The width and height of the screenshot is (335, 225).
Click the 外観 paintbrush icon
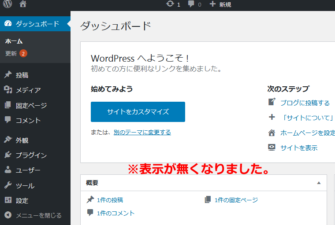coord(8,140)
